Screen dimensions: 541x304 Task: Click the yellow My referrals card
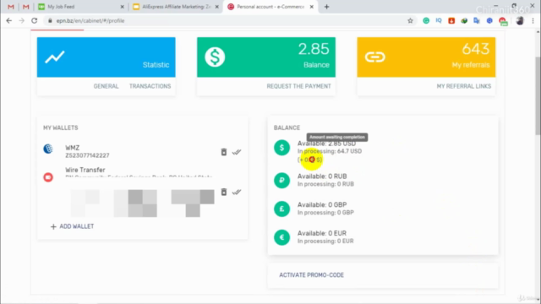click(426, 57)
